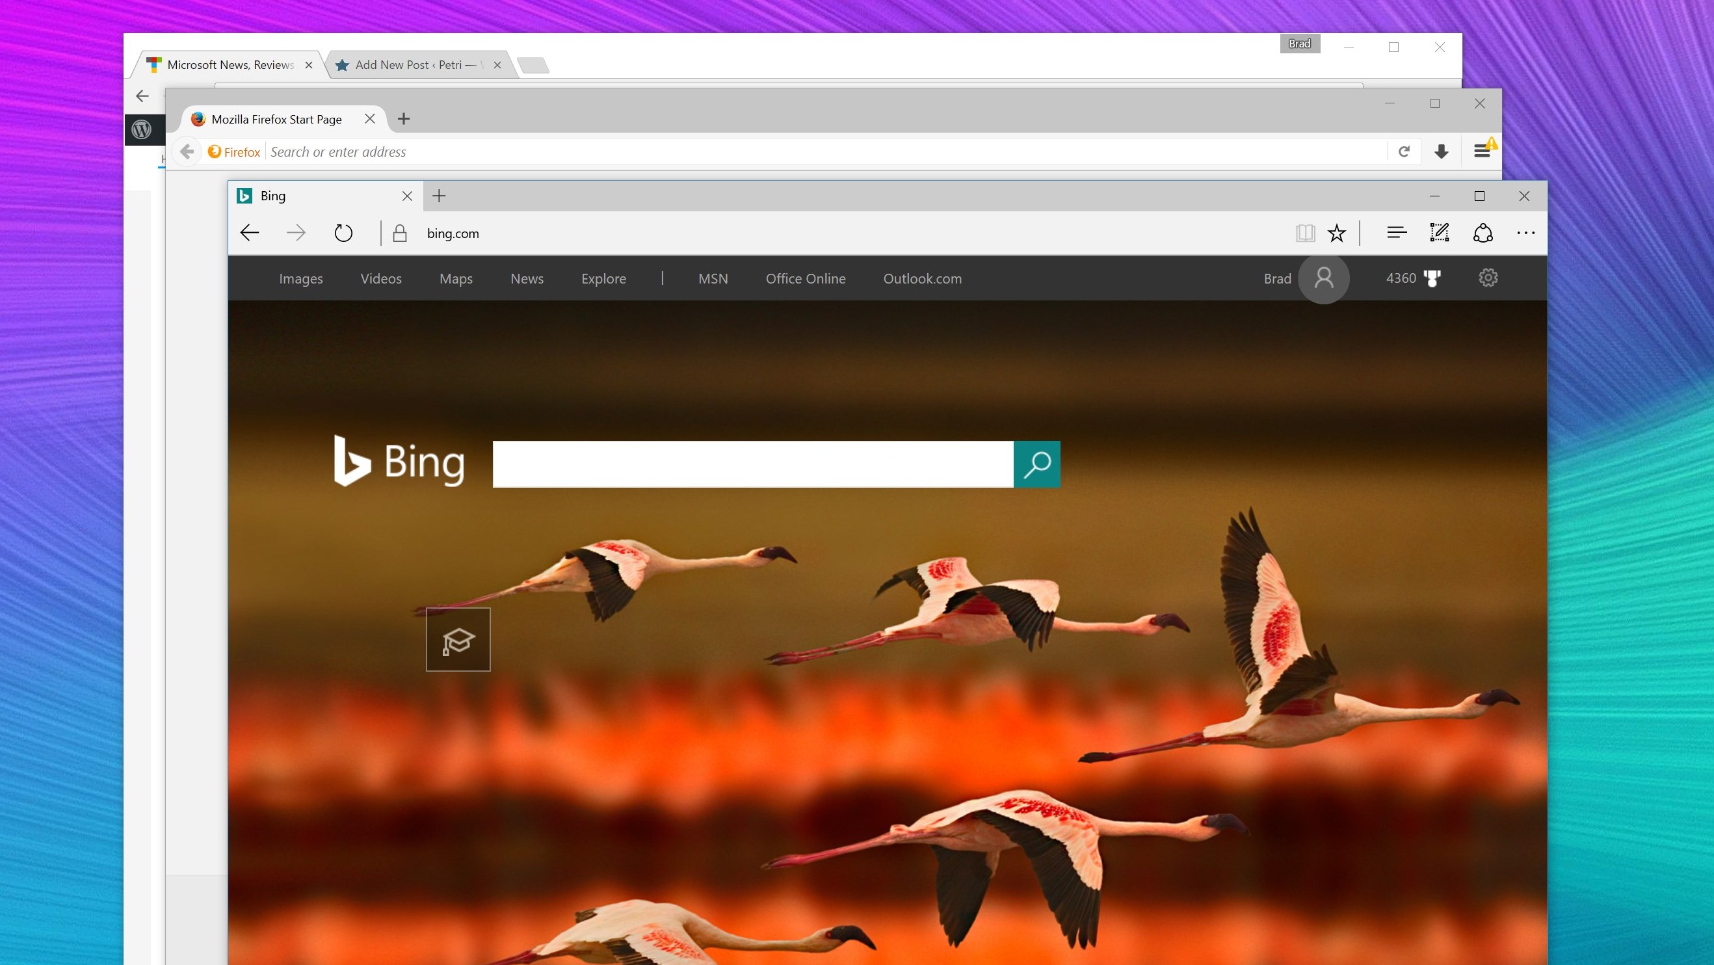The image size is (1714, 965).
Task: Toggle Bing background learning icon
Action: tap(458, 641)
